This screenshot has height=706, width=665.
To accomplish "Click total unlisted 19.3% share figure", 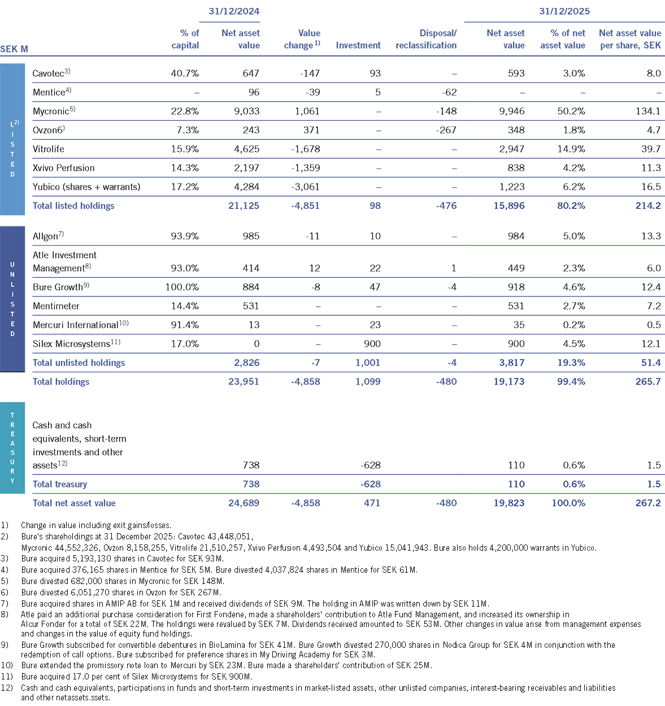I will click(571, 363).
